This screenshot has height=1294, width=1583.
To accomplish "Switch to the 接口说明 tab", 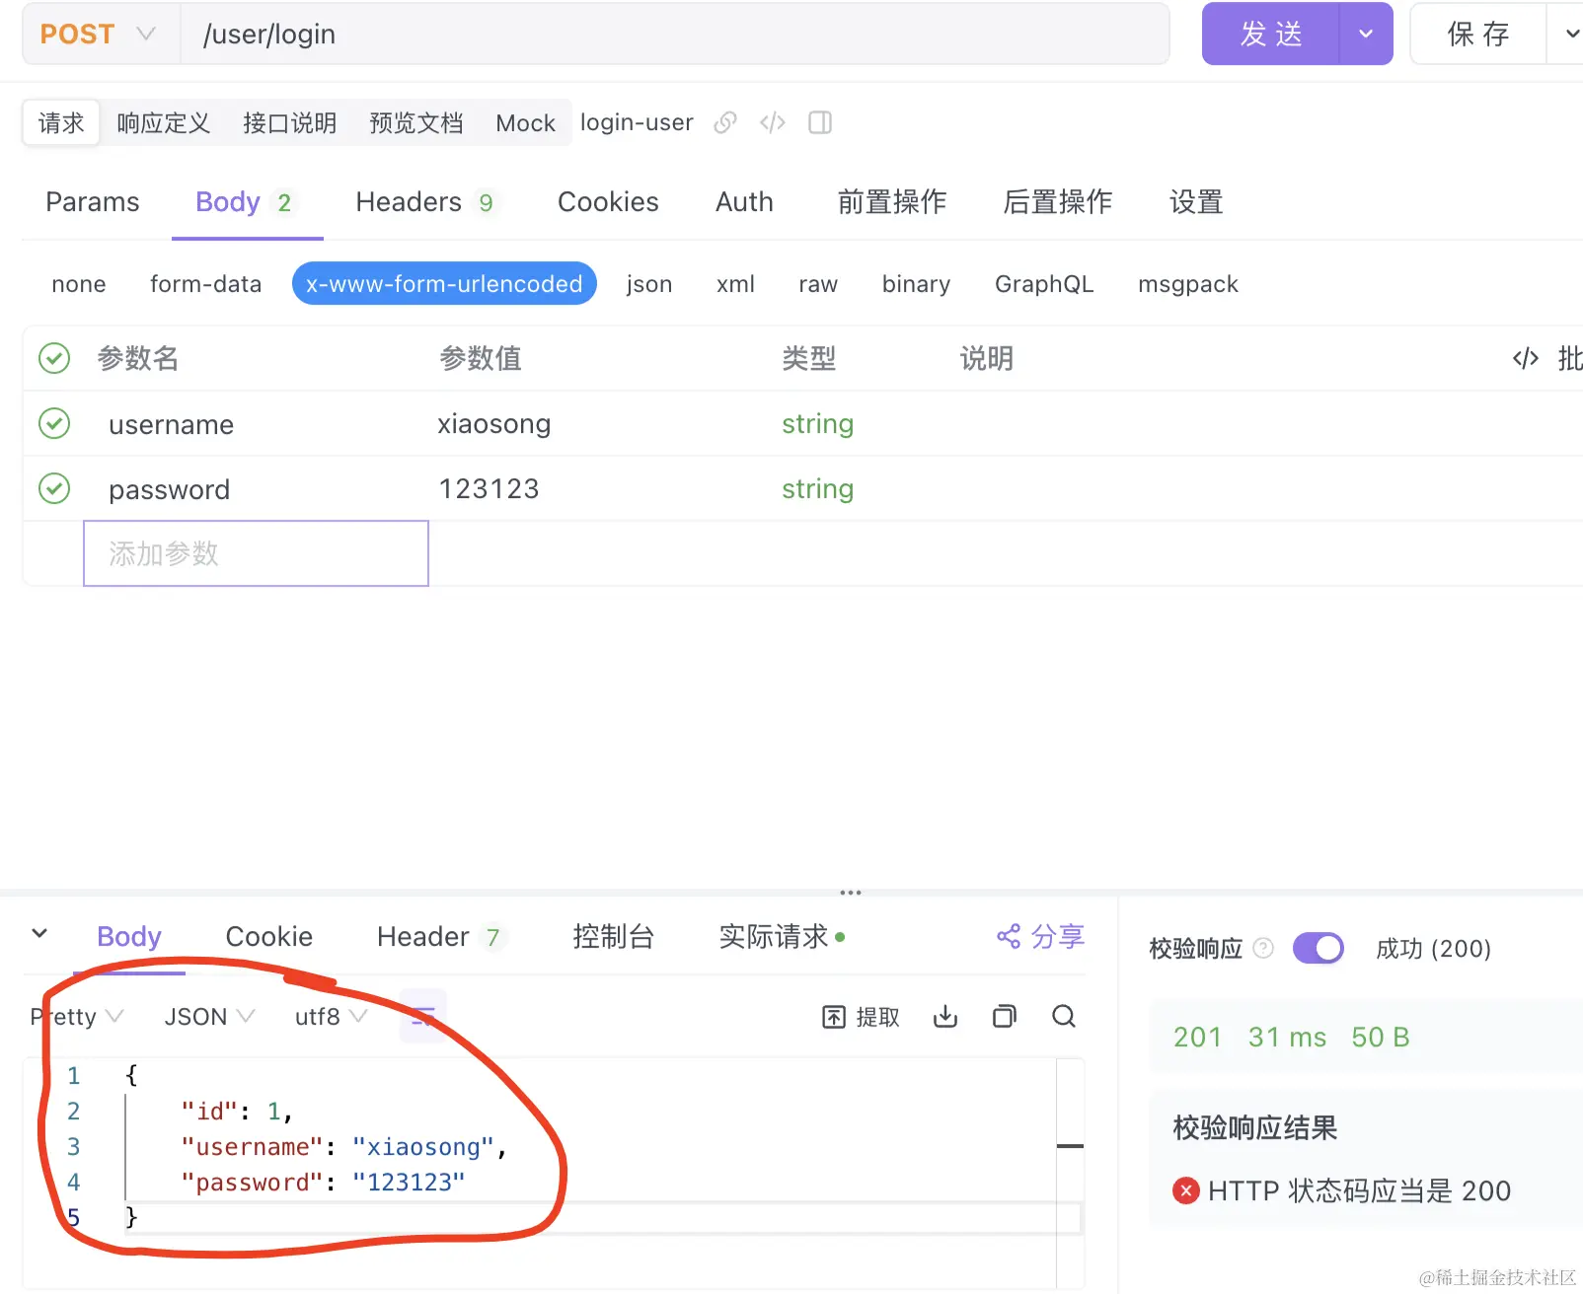I will [x=290, y=123].
